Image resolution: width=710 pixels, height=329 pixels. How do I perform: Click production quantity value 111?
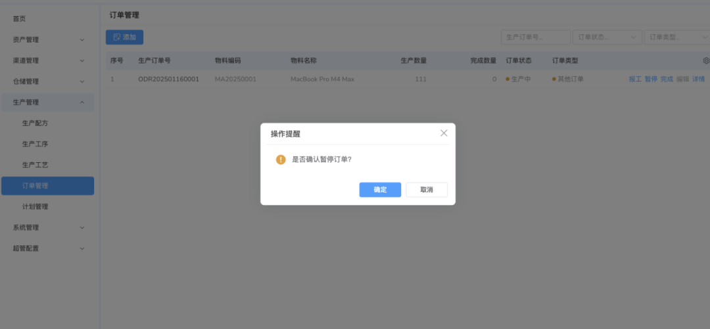421,79
